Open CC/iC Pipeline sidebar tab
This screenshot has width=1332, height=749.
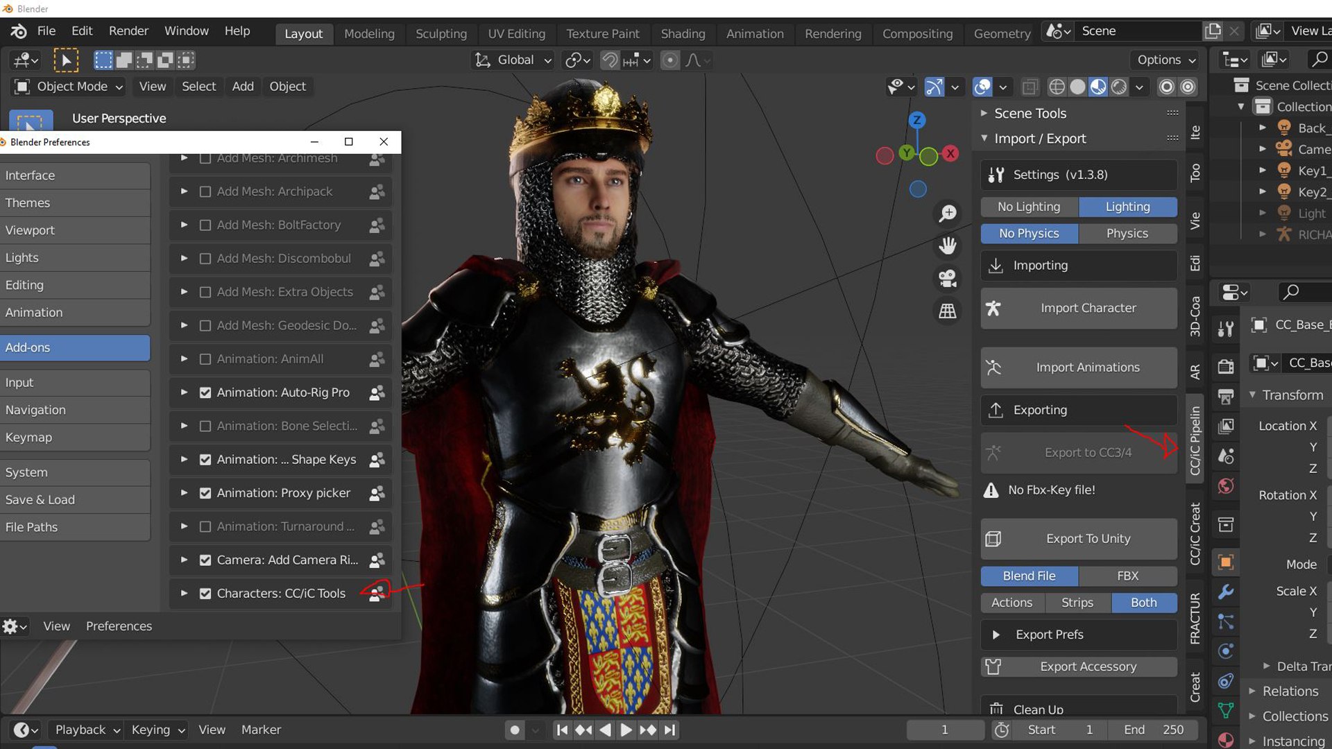click(1195, 441)
